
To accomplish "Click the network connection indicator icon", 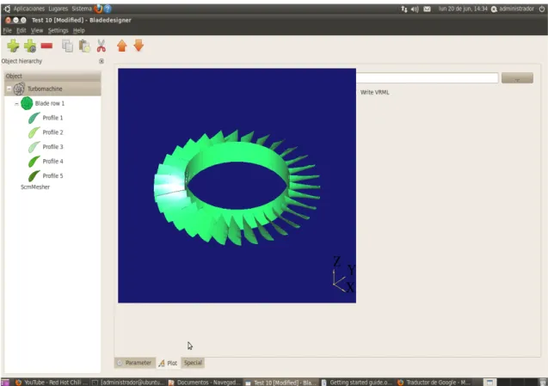I will click(x=404, y=9).
